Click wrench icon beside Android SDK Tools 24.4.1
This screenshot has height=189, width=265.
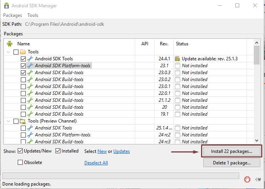pyautogui.click(x=30, y=59)
